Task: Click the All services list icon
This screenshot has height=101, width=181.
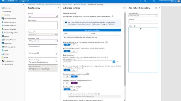Action: [3, 12]
